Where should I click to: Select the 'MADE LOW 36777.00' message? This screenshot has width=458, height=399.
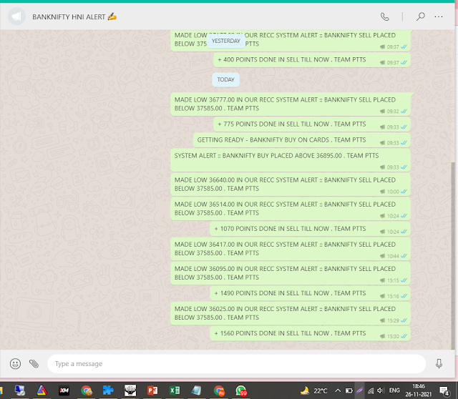pos(291,104)
